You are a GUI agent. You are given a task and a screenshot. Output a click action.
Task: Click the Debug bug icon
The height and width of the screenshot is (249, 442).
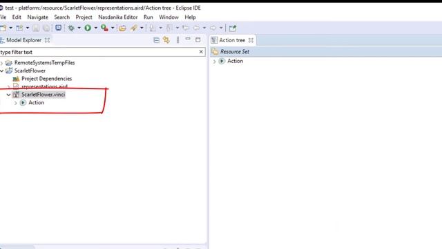(x=71, y=28)
